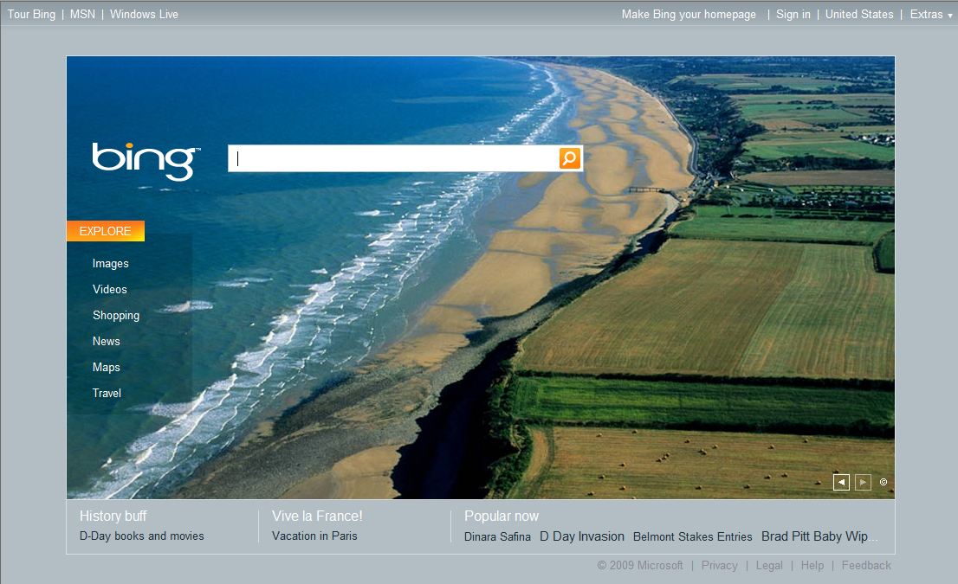The width and height of the screenshot is (958, 584).
Task: Open the D Day Invasion popular search
Action: (x=581, y=536)
